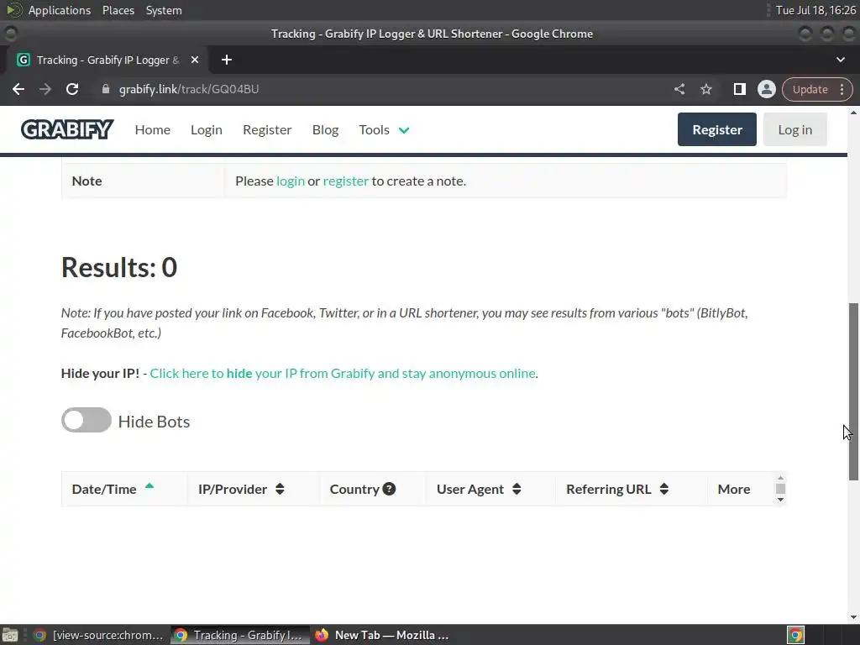Open the Blog nav item
Viewport: 860px width, 645px height.
tap(325, 130)
